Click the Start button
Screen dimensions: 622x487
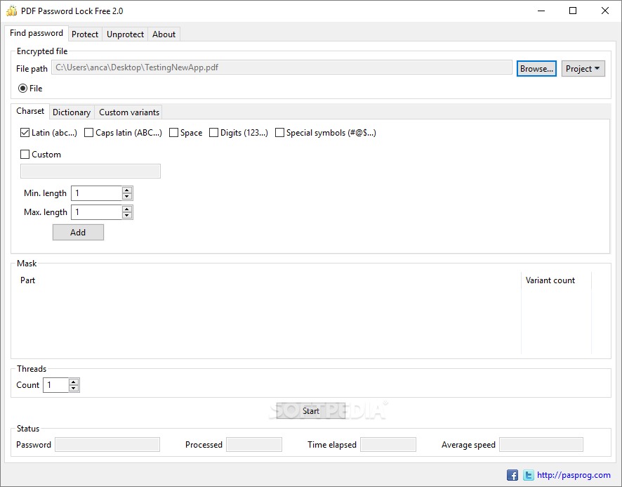[x=311, y=410]
